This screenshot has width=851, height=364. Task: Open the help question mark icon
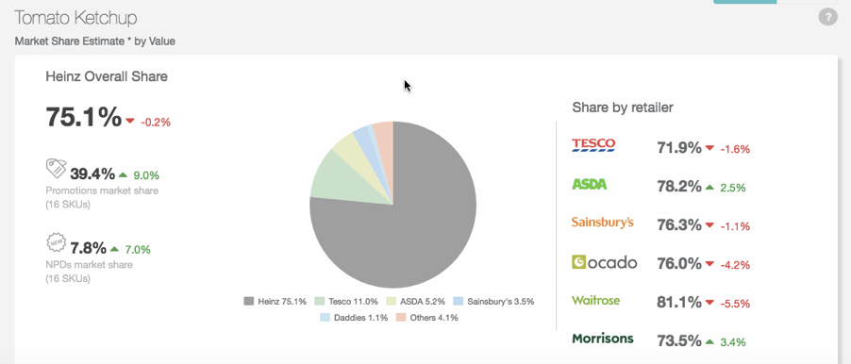pos(827,17)
